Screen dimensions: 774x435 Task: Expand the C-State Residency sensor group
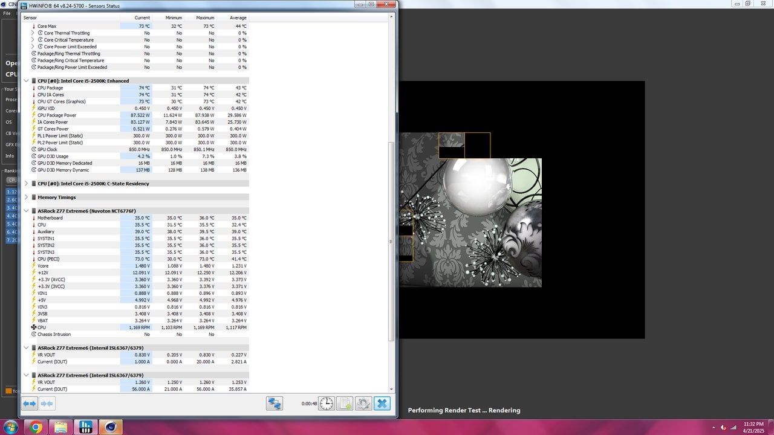(x=26, y=184)
